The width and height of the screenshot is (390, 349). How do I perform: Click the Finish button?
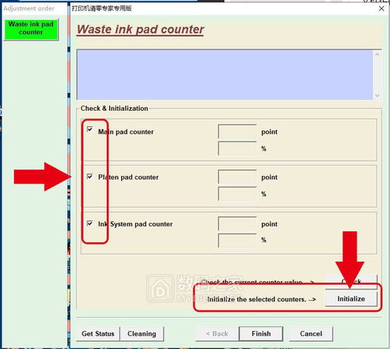tap(261, 333)
